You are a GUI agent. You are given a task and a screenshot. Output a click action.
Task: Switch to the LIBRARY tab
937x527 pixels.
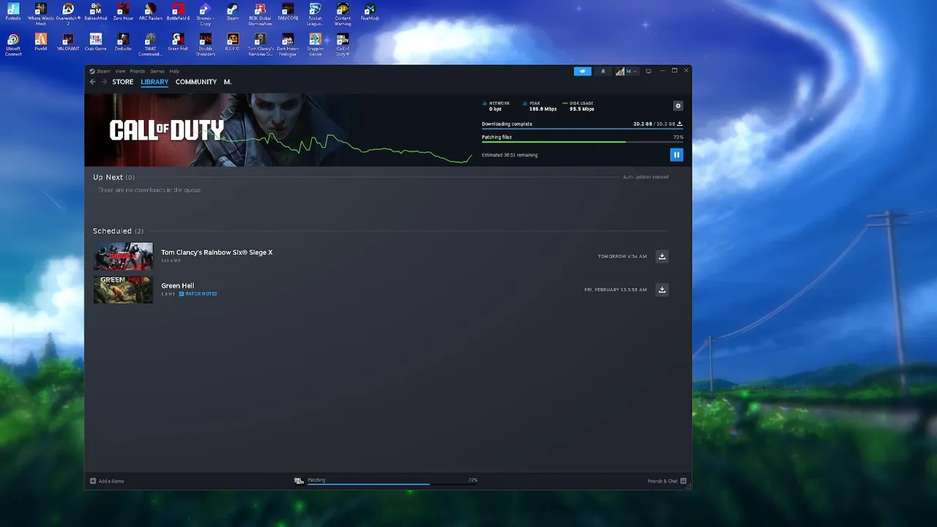154,82
